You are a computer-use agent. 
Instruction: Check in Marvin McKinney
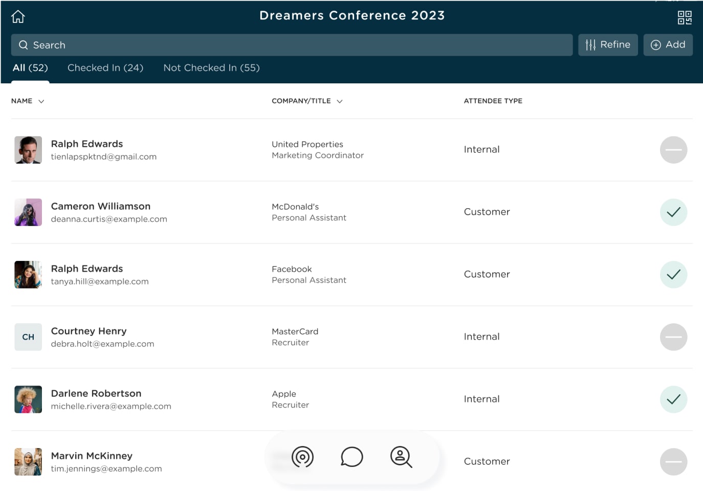coord(673,462)
